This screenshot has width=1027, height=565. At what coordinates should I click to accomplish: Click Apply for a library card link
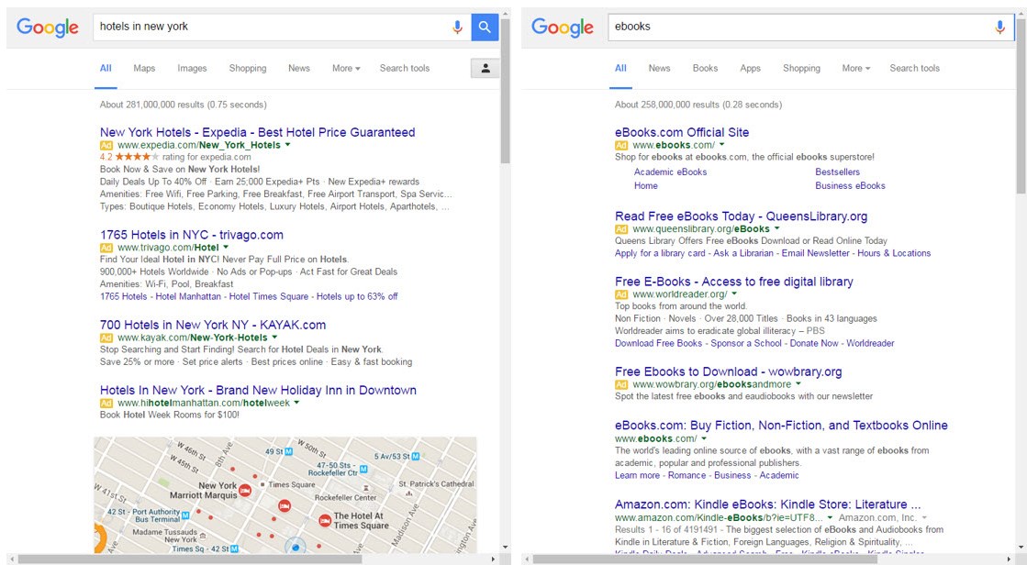[660, 253]
